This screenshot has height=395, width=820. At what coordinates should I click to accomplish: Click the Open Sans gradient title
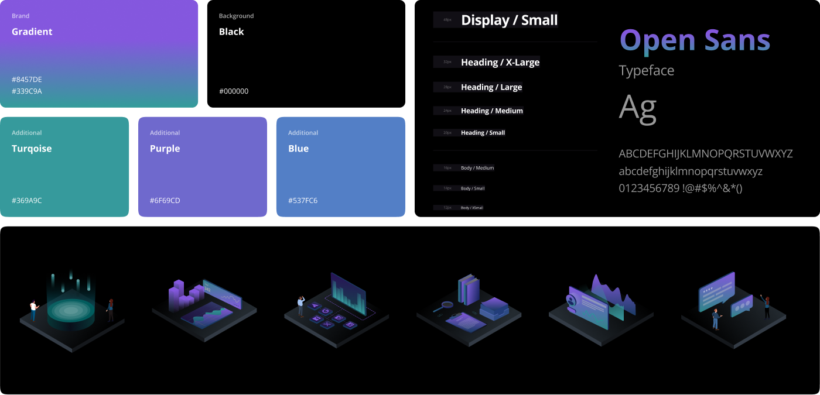point(695,40)
